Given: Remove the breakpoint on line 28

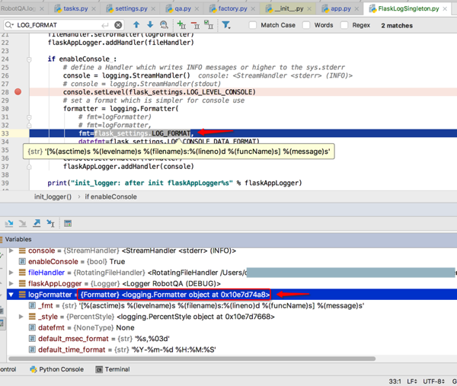Looking at the screenshot, I should [x=18, y=91].
